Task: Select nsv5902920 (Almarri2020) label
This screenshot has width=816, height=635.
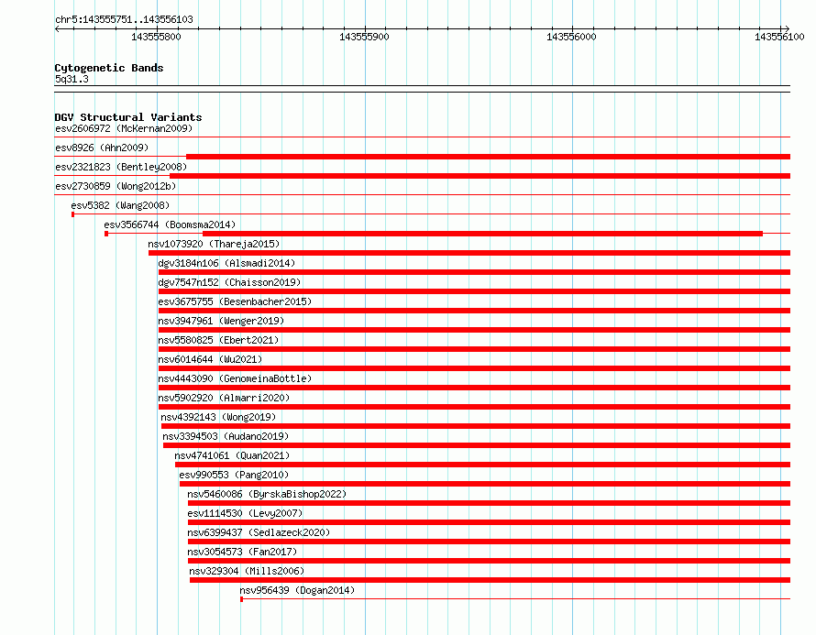Action: (x=224, y=398)
